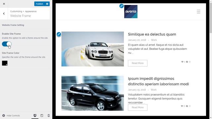
Task: Click the Website Frame section title
Action: [21, 16]
